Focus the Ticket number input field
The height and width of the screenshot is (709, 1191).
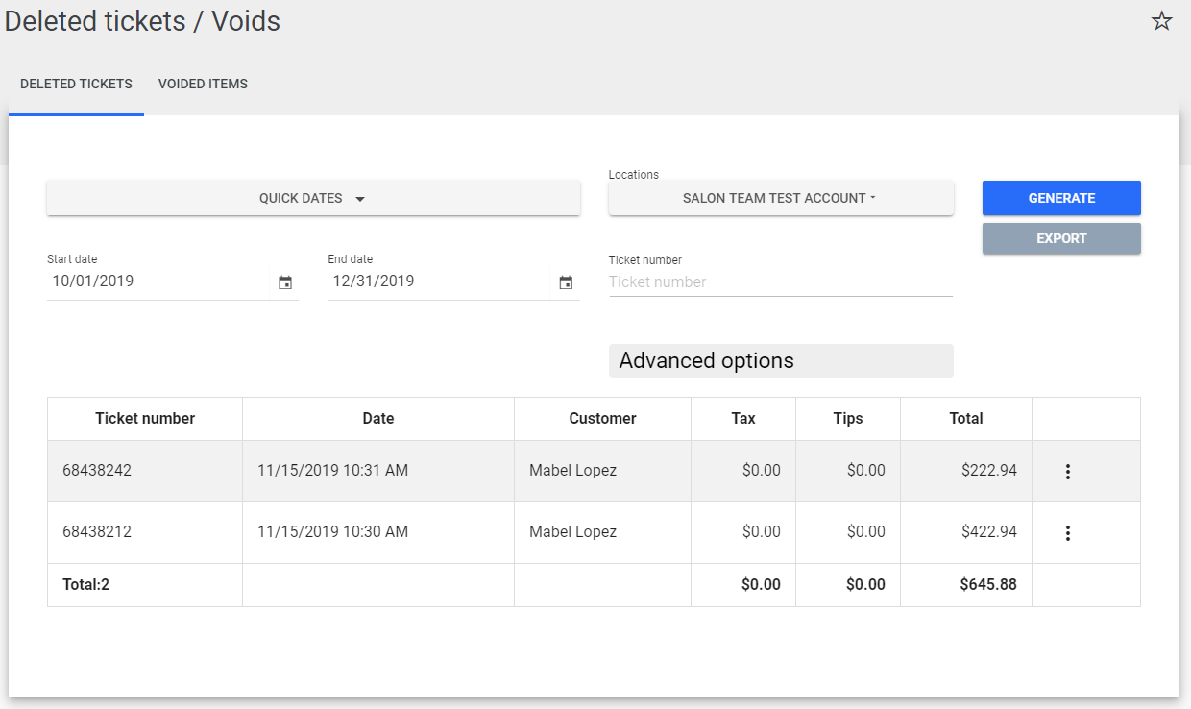point(780,282)
